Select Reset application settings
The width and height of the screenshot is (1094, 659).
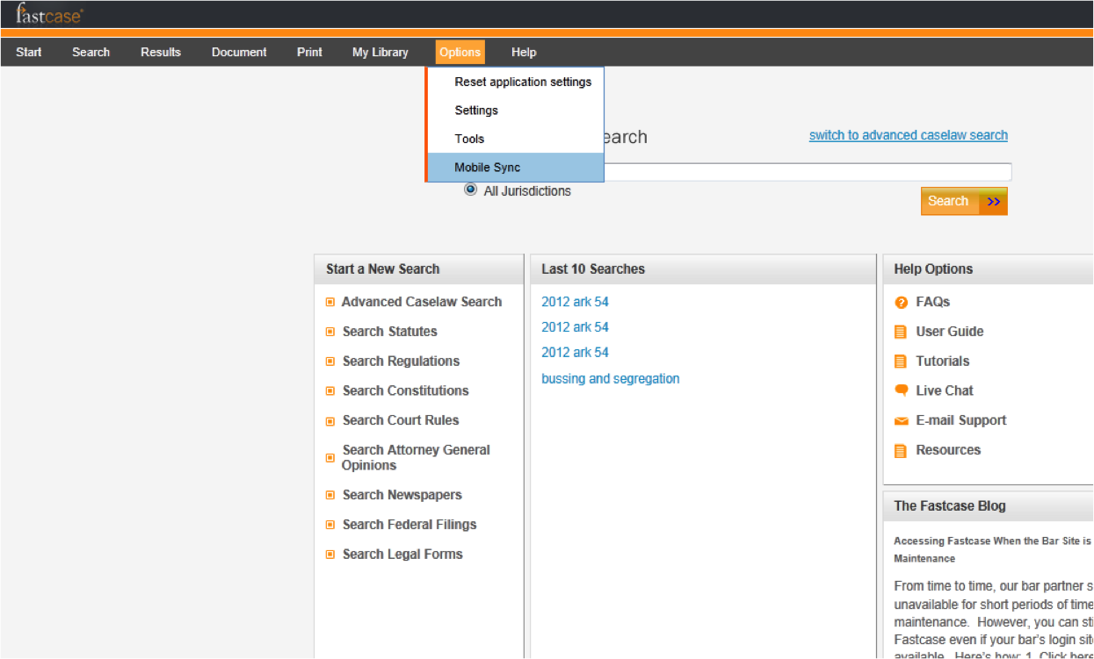tap(523, 82)
